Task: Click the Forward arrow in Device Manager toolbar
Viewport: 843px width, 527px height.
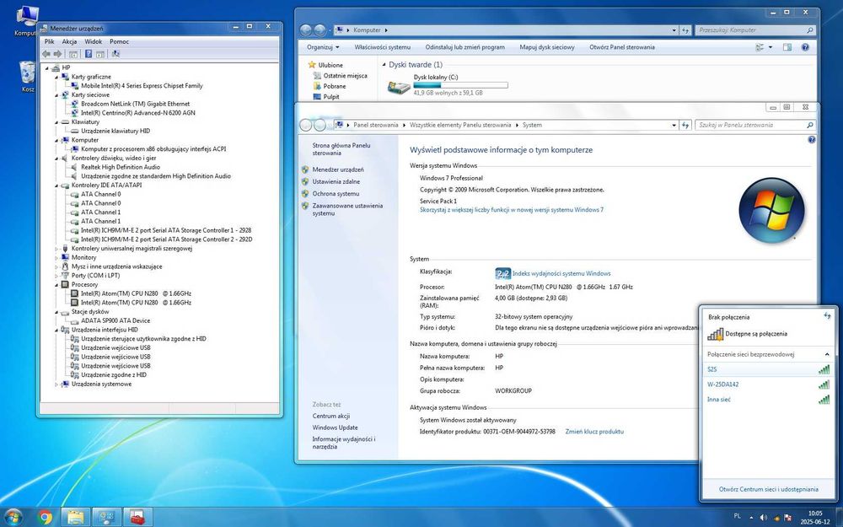Action: (58, 54)
